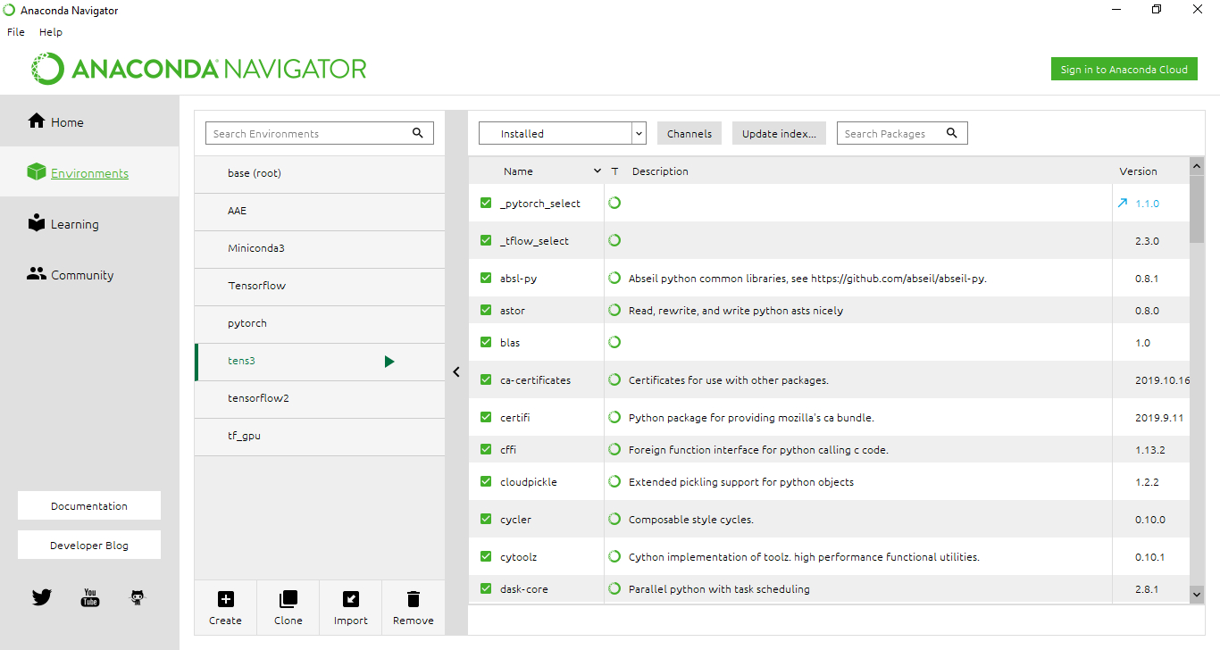Click the Home house icon
1220x650 pixels.
[x=37, y=121]
